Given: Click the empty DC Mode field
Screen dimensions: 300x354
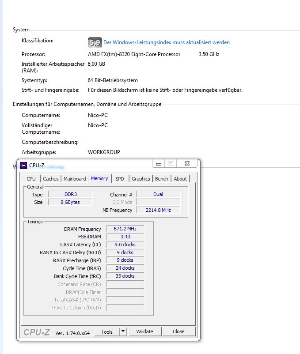Looking at the screenshot, I should point(158,202).
